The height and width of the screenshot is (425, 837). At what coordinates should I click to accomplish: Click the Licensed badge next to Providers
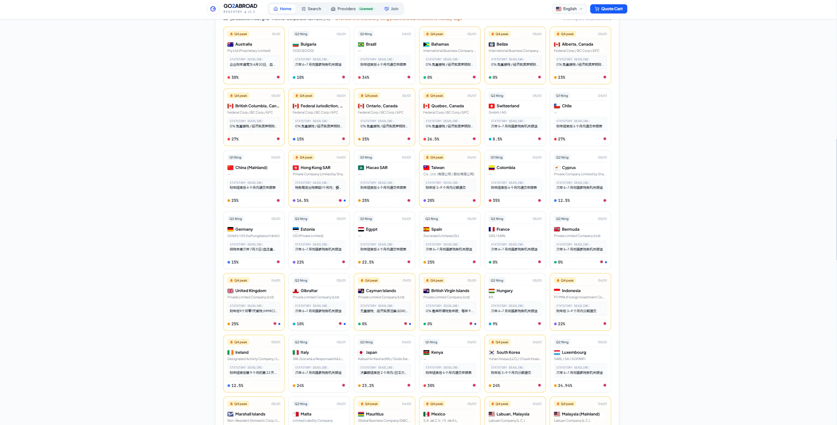coord(366,9)
